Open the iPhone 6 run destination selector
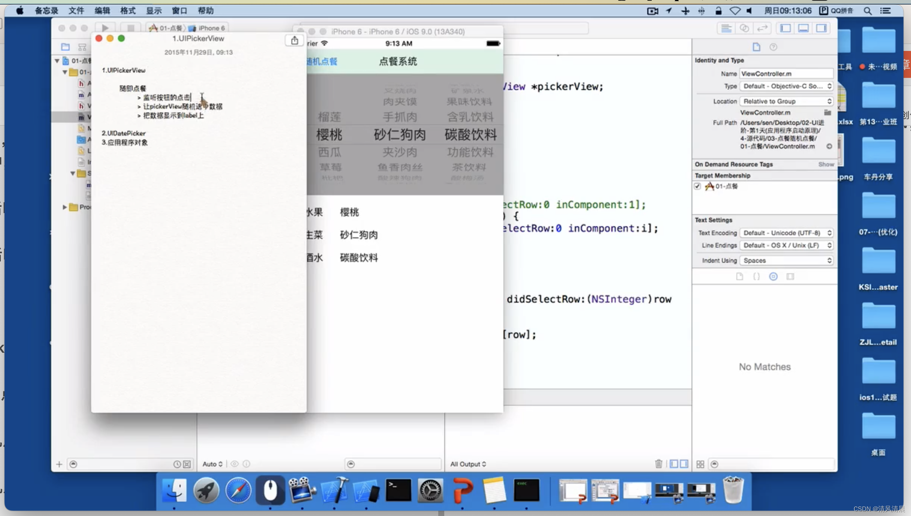The image size is (911, 516). pos(207,28)
